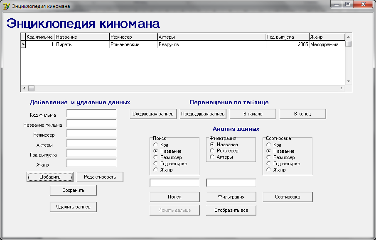Click the Название column header
The height and width of the screenshot is (240, 376).
pyautogui.click(x=82, y=37)
